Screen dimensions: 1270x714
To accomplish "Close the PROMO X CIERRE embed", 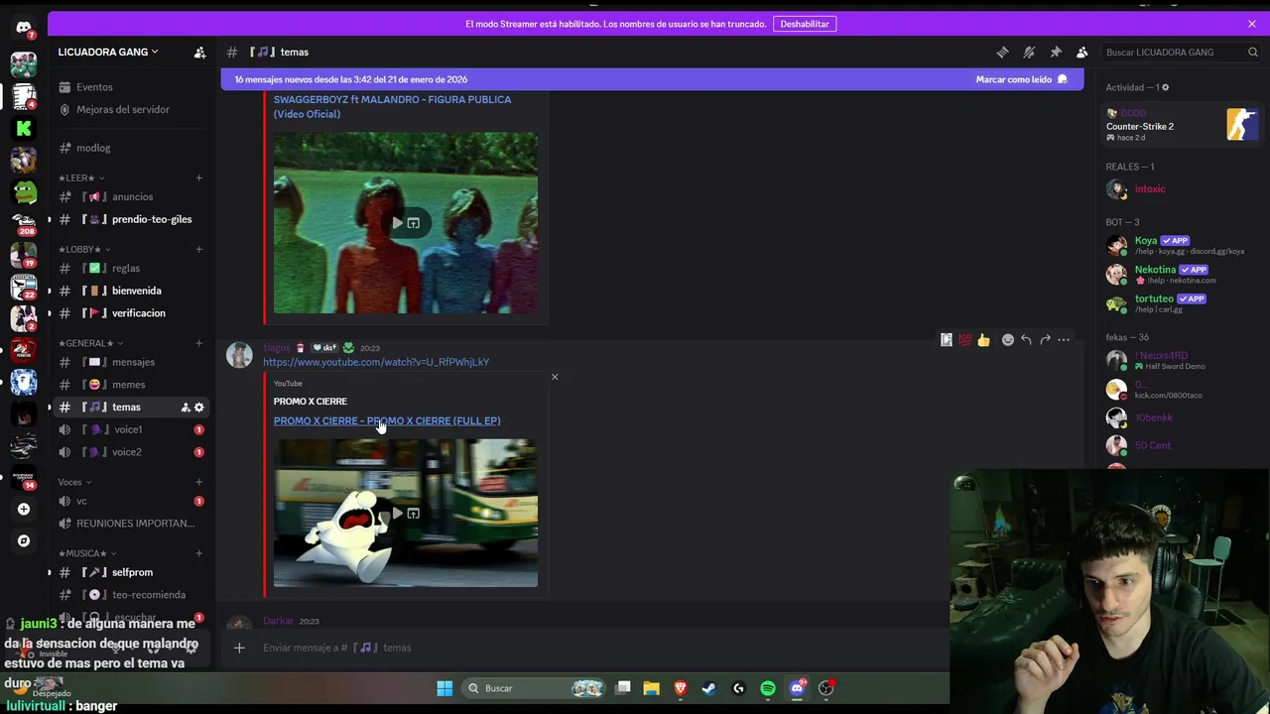I will click(x=555, y=377).
